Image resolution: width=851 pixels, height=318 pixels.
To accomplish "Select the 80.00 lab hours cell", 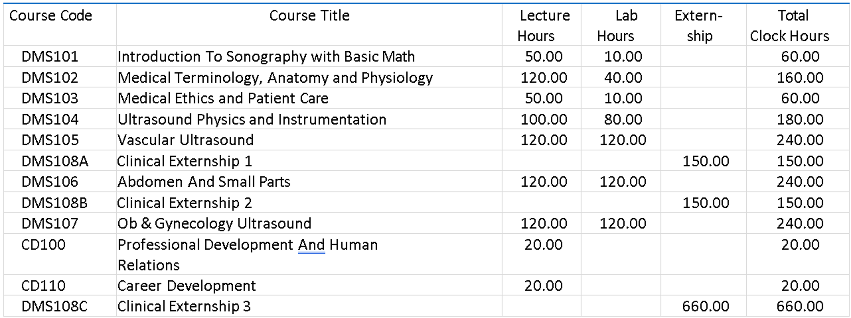I will click(623, 120).
